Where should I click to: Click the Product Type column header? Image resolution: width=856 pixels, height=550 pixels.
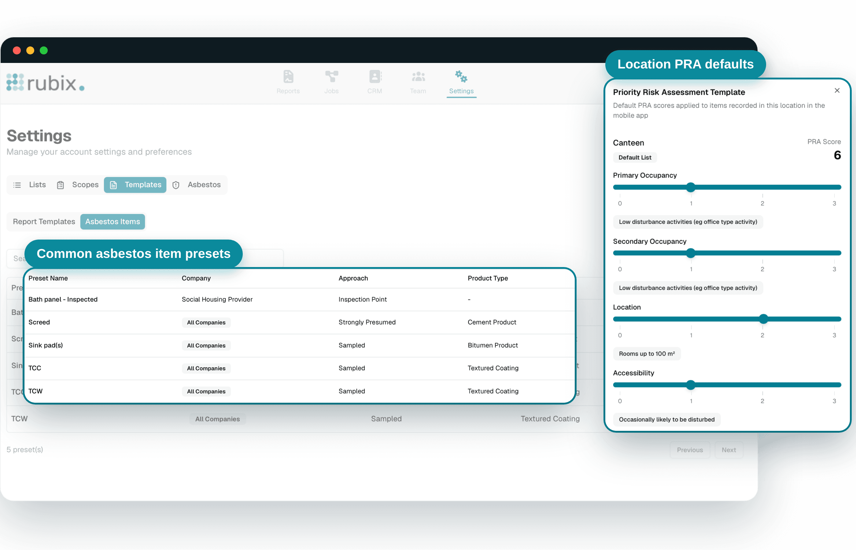[x=488, y=278]
